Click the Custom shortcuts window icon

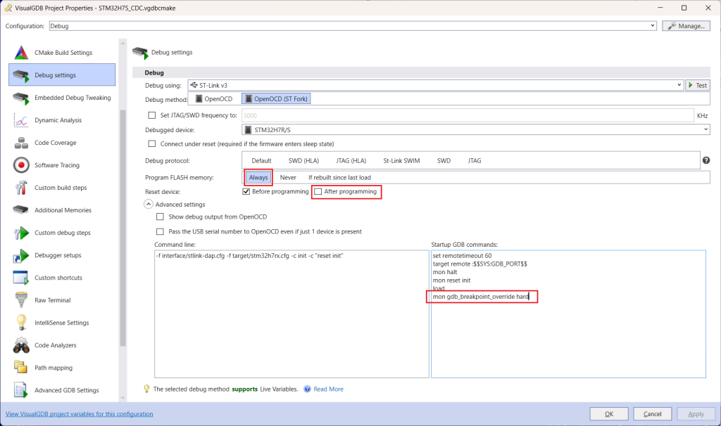(21, 278)
